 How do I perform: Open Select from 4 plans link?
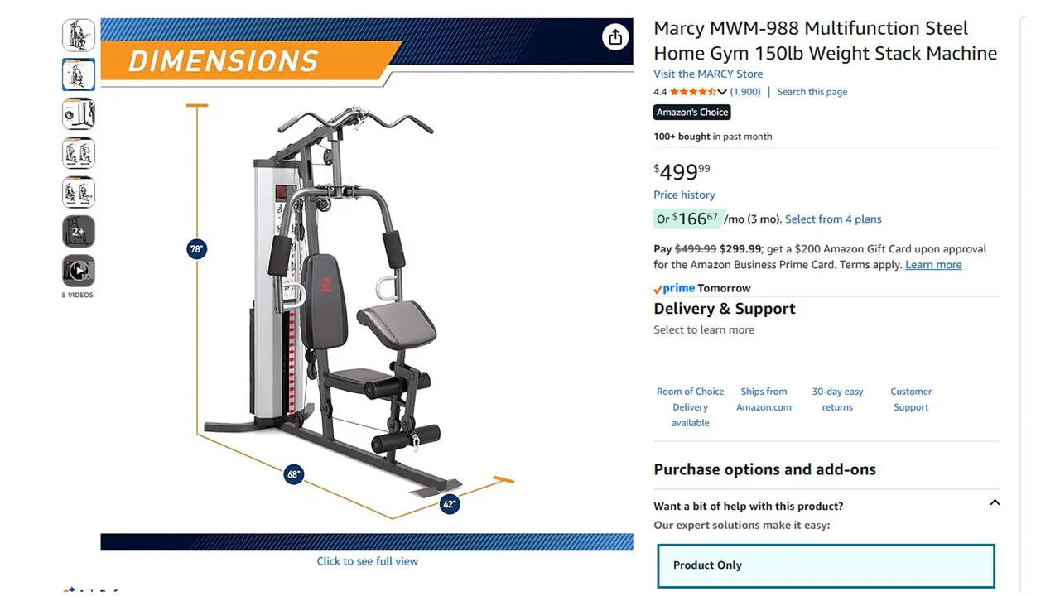[x=833, y=219]
